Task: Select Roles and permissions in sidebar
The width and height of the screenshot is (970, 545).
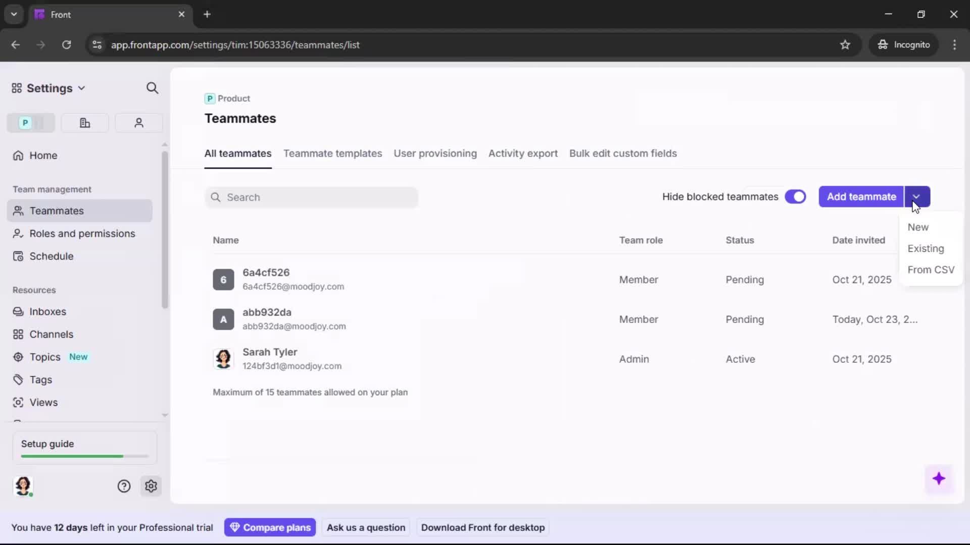Action: coord(82,234)
